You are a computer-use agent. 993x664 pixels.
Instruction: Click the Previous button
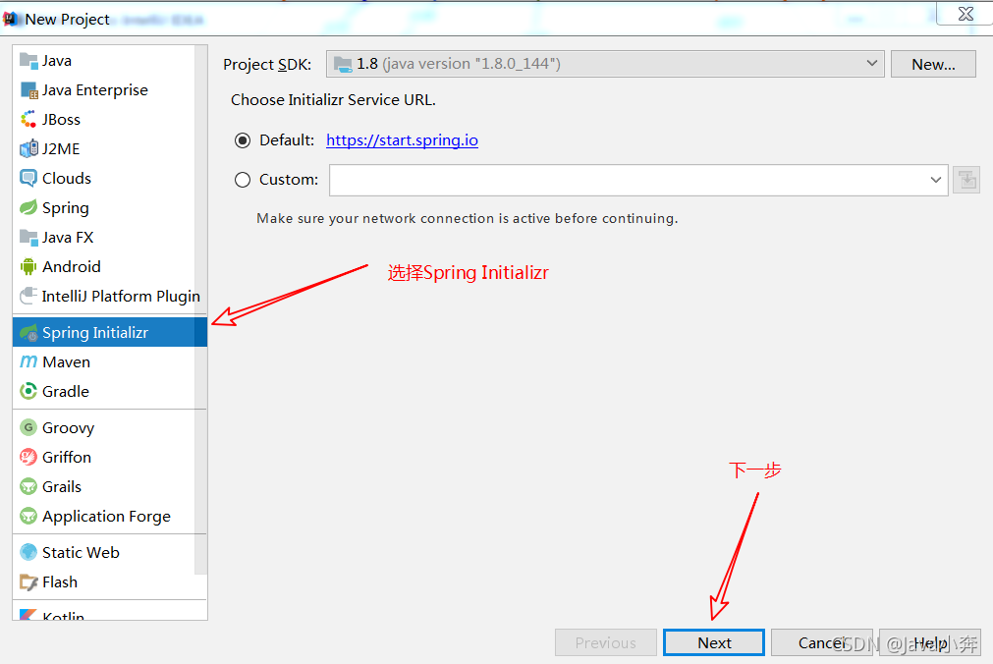click(605, 643)
